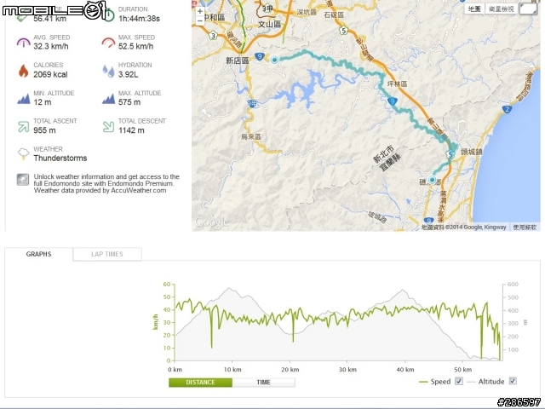
Task: Click the max speed gauge icon
Action: [x=108, y=42]
